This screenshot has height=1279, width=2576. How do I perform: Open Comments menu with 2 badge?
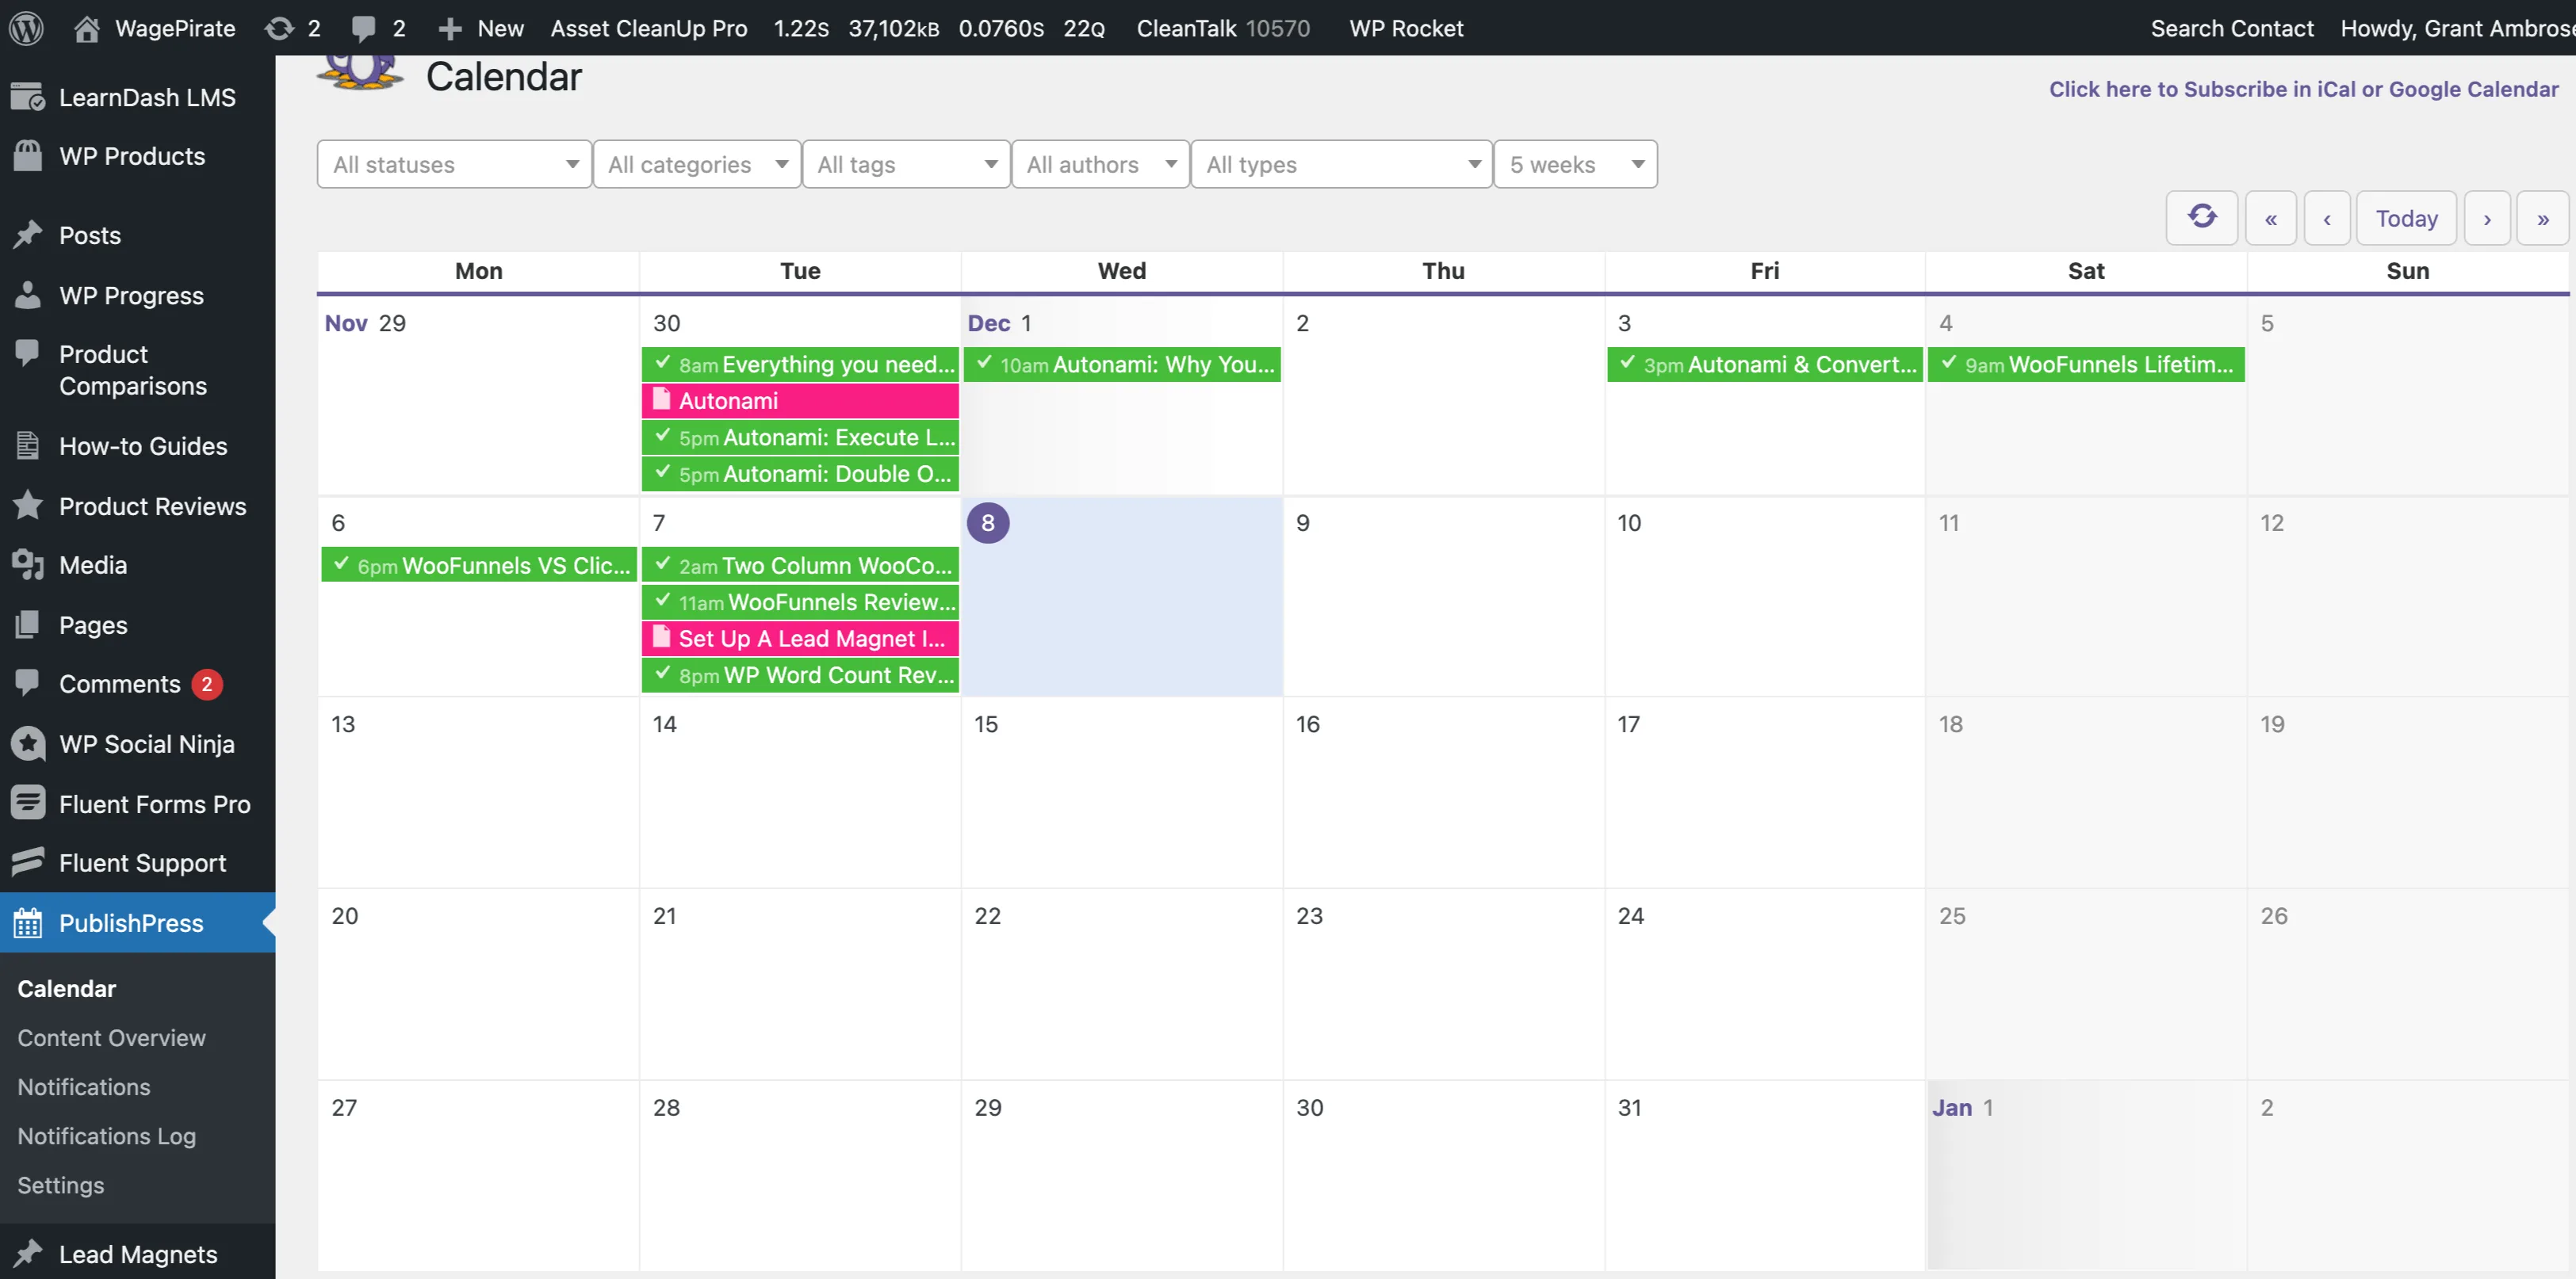pos(138,683)
